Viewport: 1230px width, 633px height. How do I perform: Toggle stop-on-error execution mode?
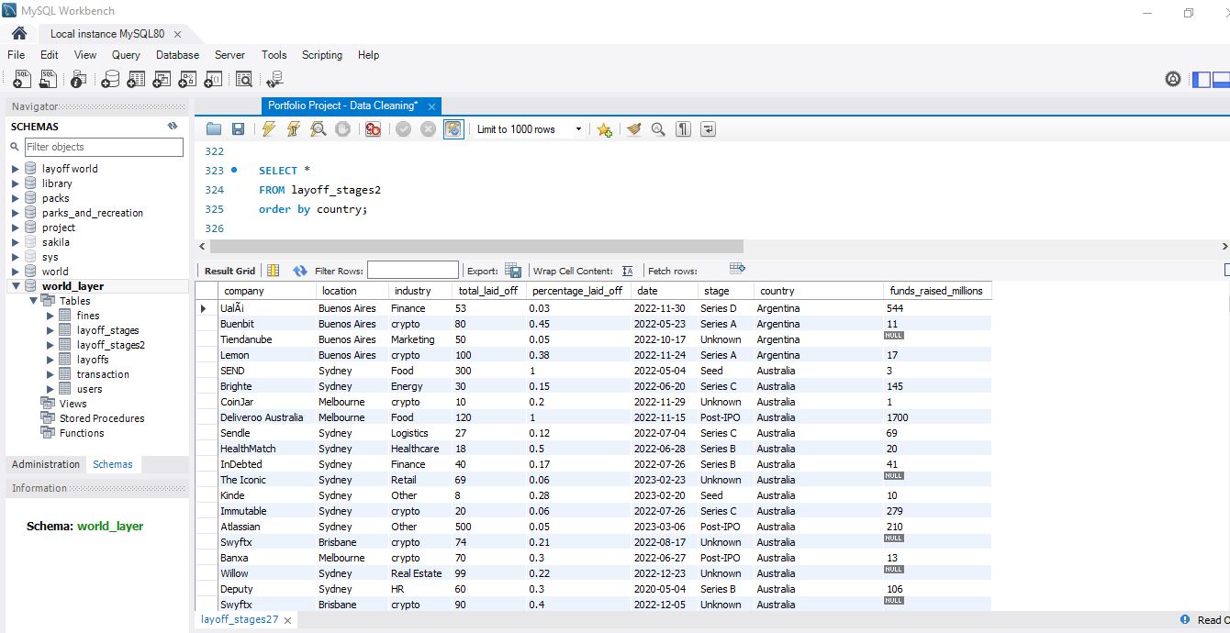(x=373, y=129)
